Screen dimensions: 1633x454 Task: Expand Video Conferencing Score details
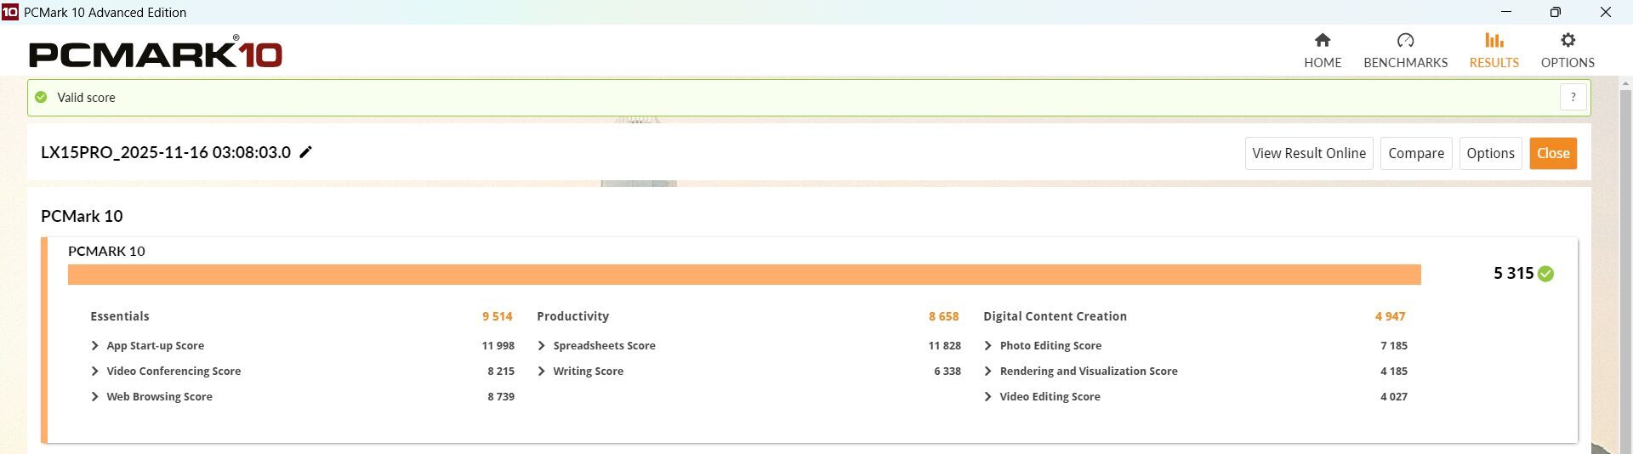(x=95, y=372)
